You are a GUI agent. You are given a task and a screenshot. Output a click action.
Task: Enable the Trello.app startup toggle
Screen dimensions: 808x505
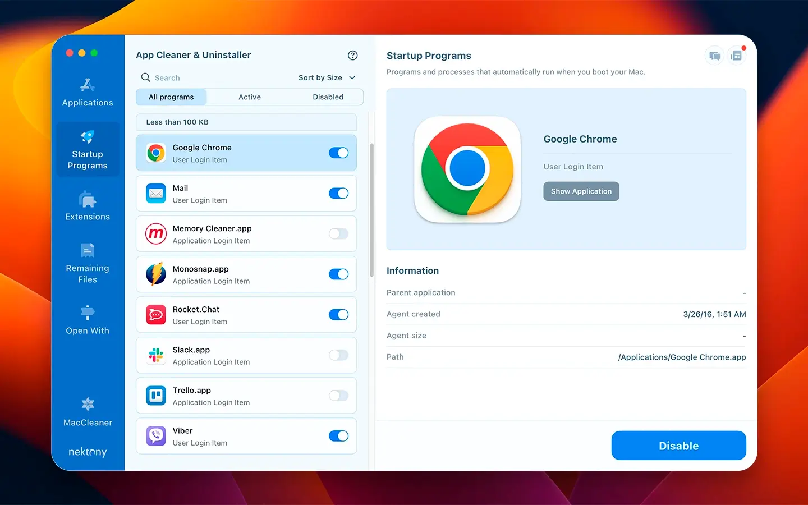(338, 396)
